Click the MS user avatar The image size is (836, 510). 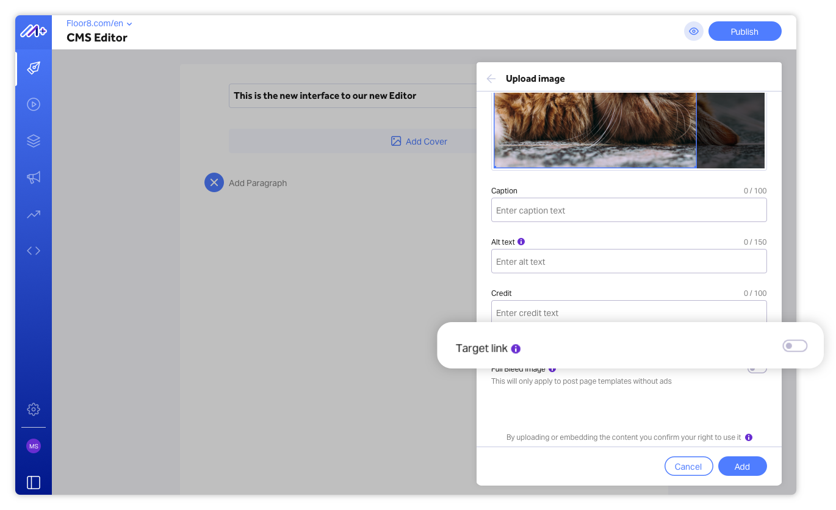click(34, 447)
